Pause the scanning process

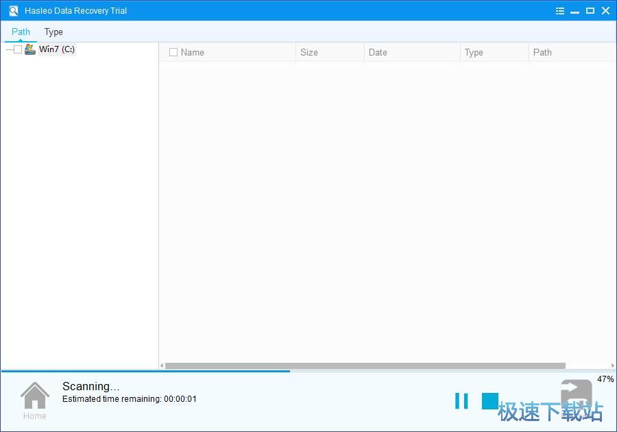point(461,401)
